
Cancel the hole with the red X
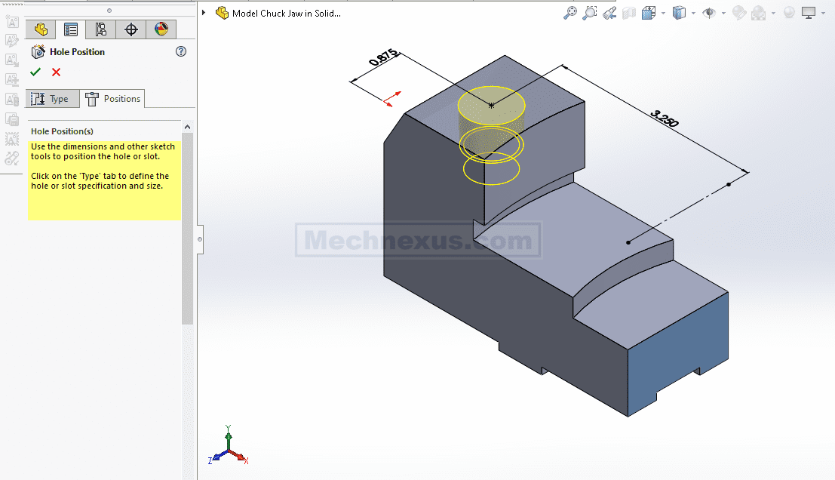56,72
